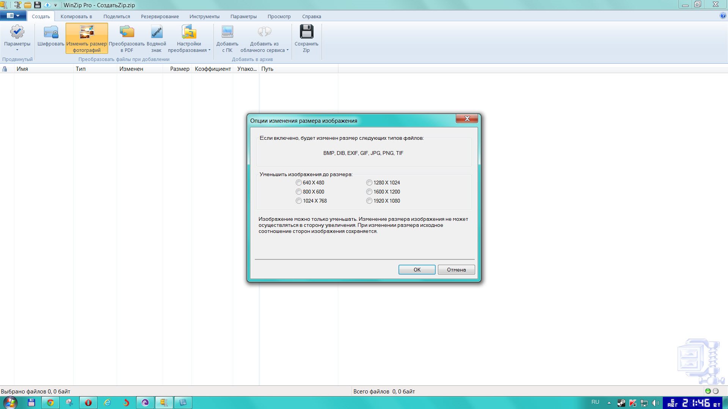Click the open folder icon in quick access toolbar
Screen dimensions: 728x409
click(x=28, y=5)
